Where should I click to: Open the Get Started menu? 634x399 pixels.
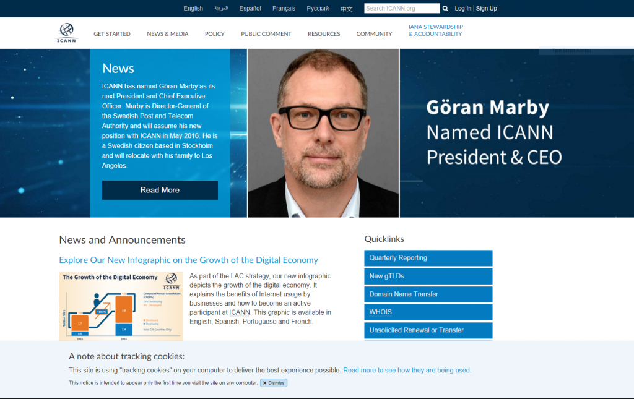point(112,34)
